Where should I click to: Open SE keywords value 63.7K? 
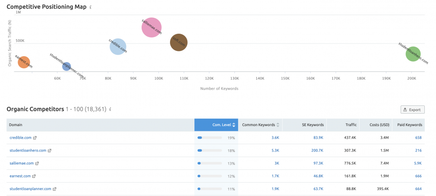[x=319, y=189]
